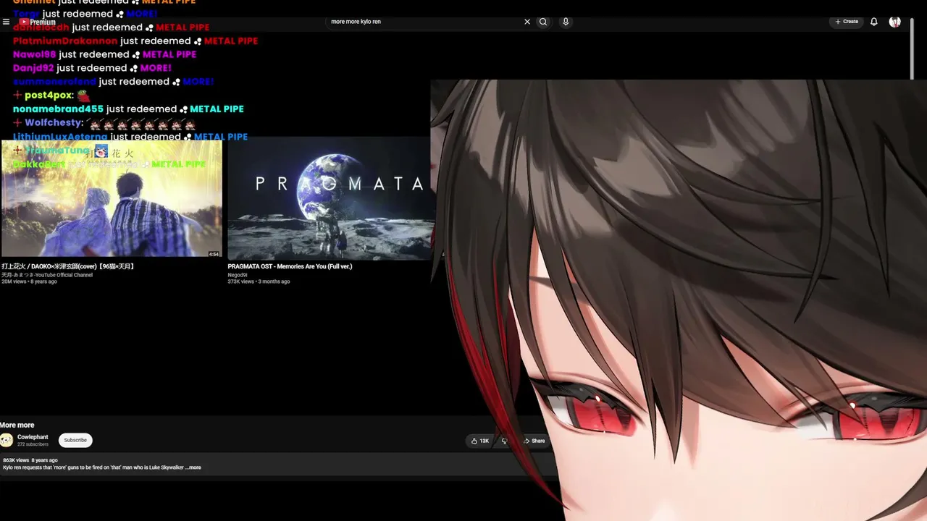Start voice search with the microphone icon
This screenshot has height=521, width=927.
point(566,22)
